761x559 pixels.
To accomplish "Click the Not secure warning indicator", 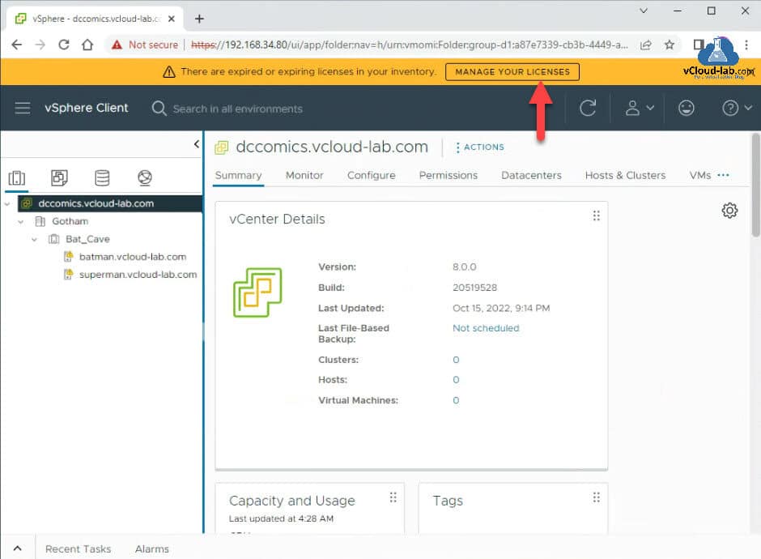I will (145, 45).
